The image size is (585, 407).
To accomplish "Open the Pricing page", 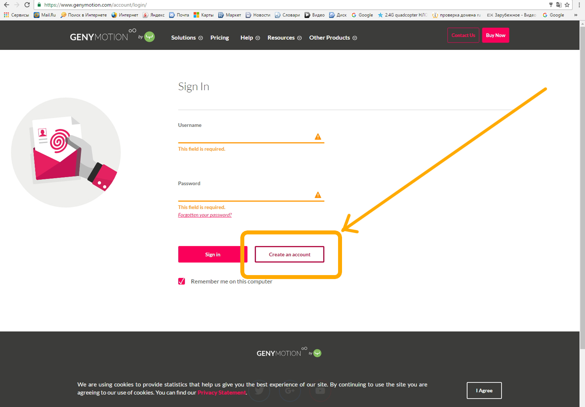I will [x=220, y=38].
